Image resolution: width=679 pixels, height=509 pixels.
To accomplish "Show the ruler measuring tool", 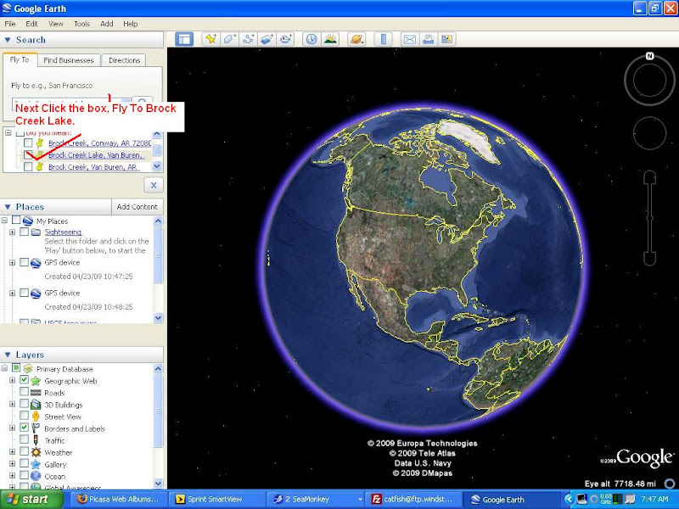I will [383, 39].
